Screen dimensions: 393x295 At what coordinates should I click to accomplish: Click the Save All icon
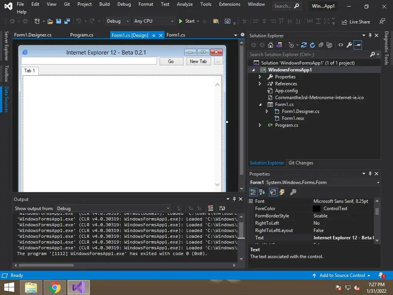(67, 22)
